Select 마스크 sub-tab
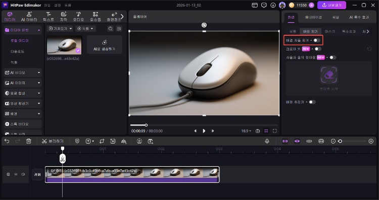Image resolution: width=379 pixels, height=200 pixels. pos(330,31)
